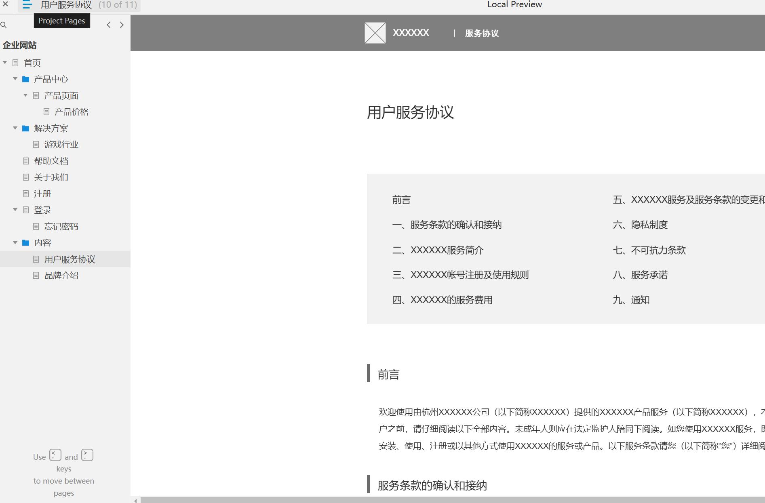
Task: Jump to 九、通知
Action: [631, 300]
